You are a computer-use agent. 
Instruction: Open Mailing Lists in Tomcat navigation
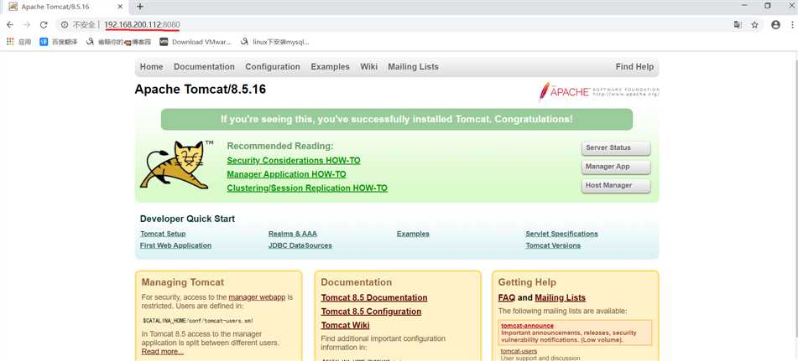413,67
